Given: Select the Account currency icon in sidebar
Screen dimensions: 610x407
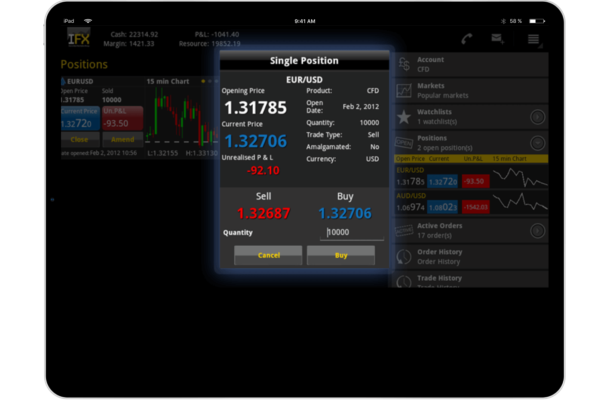Looking at the screenshot, I should click(404, 64).
